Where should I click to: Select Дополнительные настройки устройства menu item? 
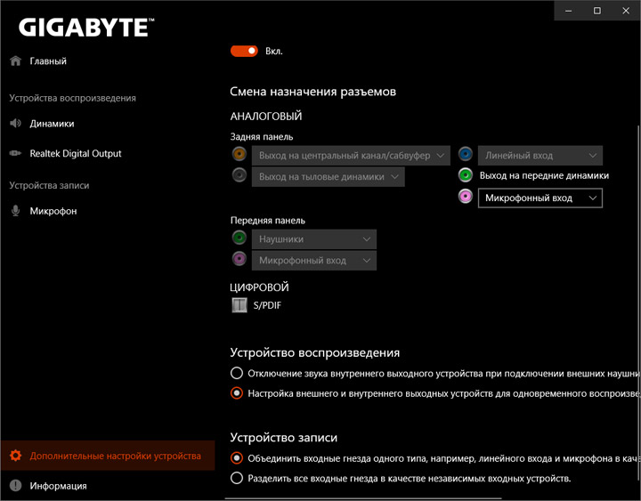pos(108,456)
